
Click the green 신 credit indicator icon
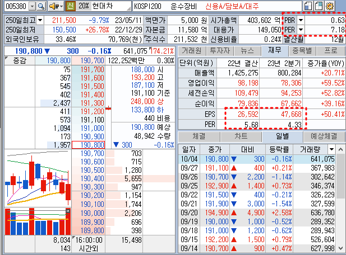(71, 6)
